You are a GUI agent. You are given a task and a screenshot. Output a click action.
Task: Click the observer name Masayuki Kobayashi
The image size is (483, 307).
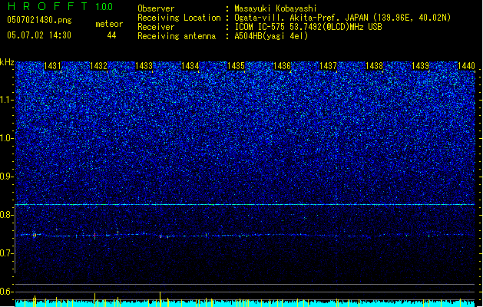pyautogui.click(x=276, y=8)
